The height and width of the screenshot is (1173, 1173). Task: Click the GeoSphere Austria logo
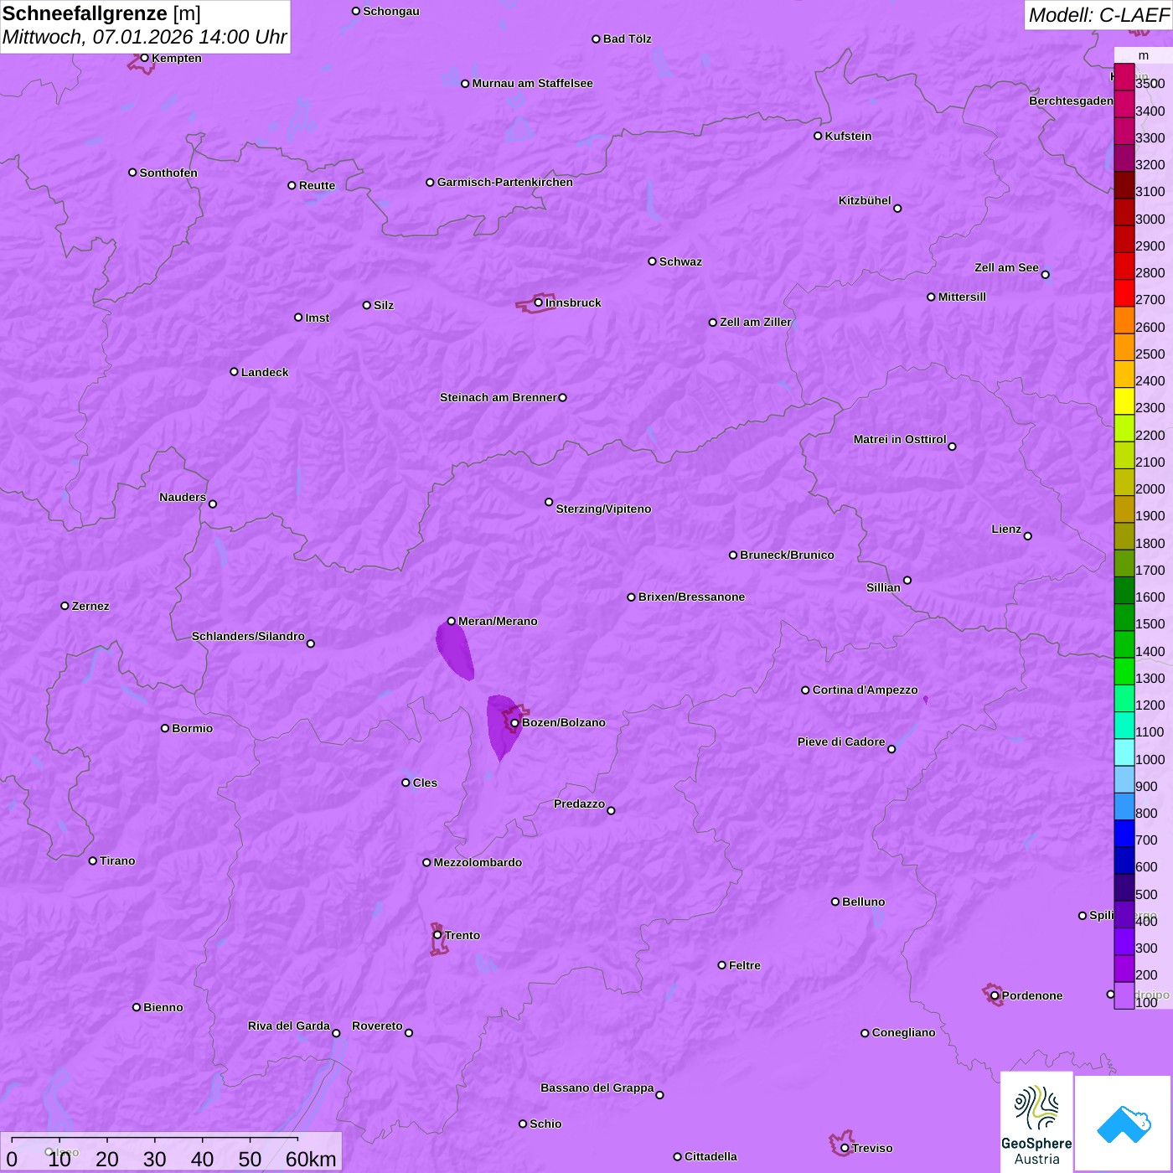(1036, 1122)
